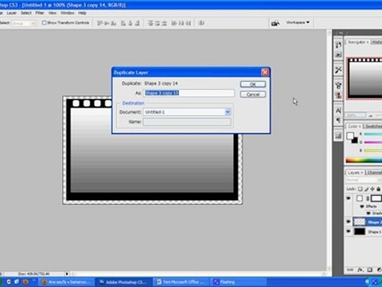The height and width of the screenshot is (287, 382).
Task: Open status bar document info arrow
Action: [67, 273]
